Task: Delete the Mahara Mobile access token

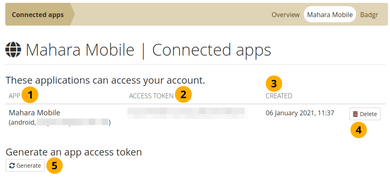Action: pos(365,114)
